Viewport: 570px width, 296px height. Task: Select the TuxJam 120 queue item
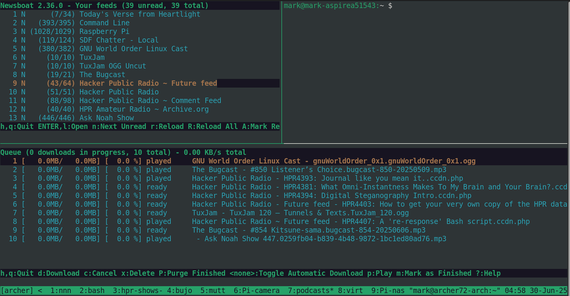300,213
